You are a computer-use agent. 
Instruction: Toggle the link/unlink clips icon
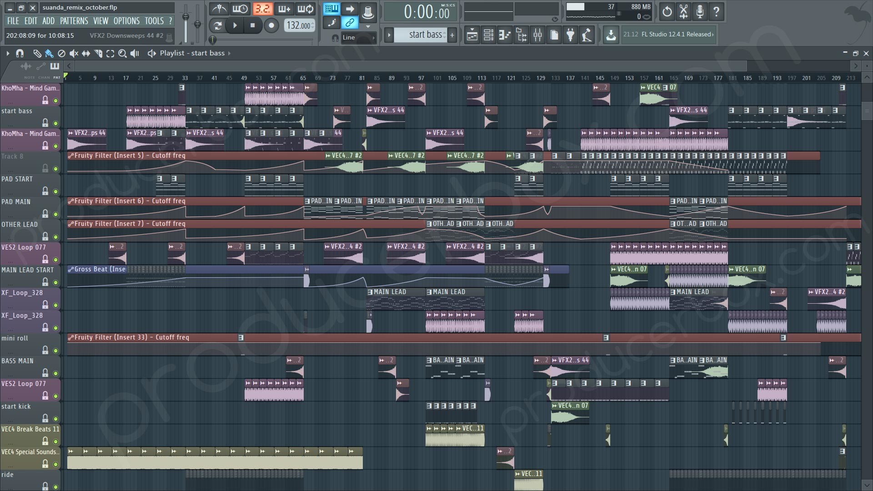pyautogui.click(x=350, y=23)
